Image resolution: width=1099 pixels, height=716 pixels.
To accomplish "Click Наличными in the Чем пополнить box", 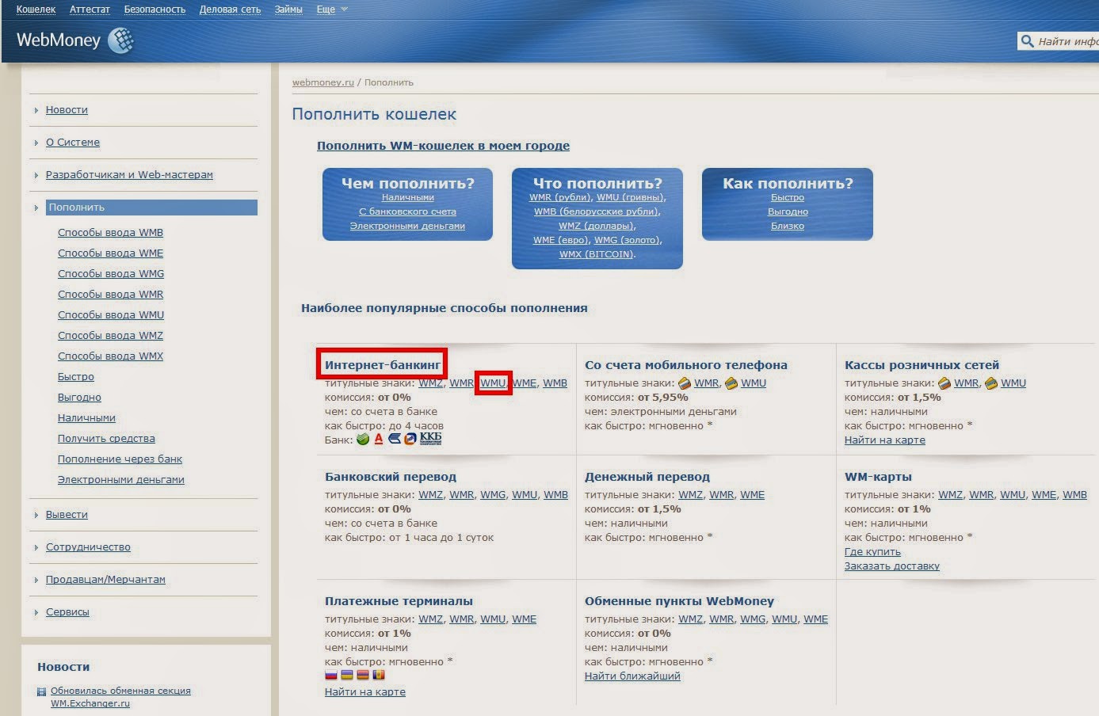I will (407, 198).
